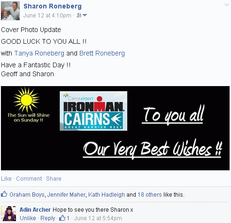Click the friends audience icon

click(x=79, y=15)
